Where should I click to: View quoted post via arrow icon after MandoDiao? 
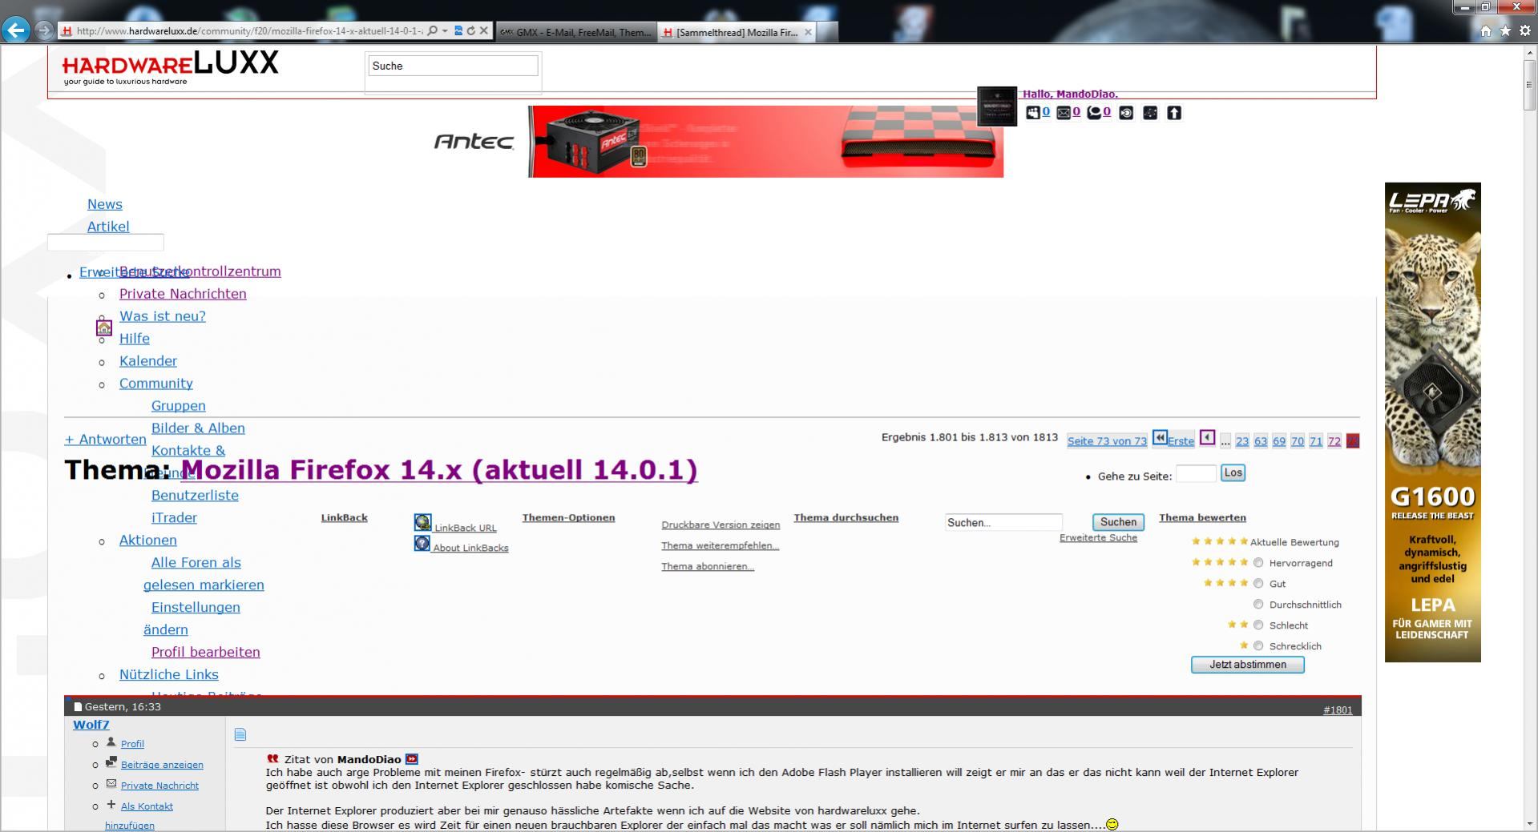412,759
